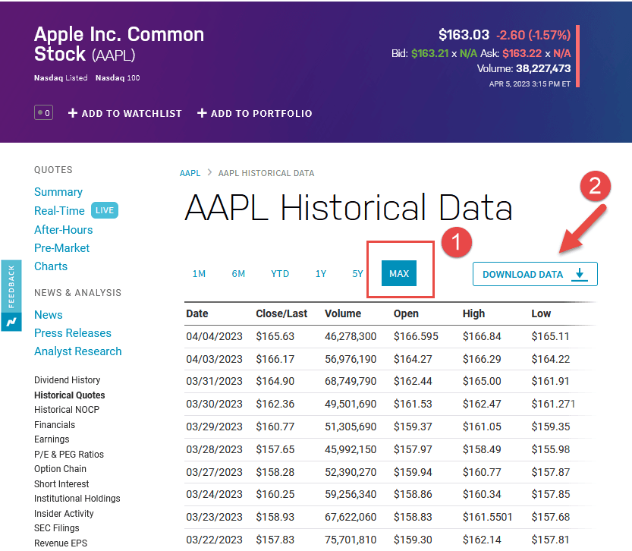This screenshot has width=632, height=551.
Task: Click the Close/Last column header
Action: (x=281, y=313)
